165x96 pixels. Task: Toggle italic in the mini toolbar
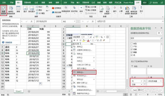[x=77, y=40]
